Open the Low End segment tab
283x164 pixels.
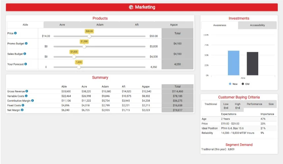point(226,106)
